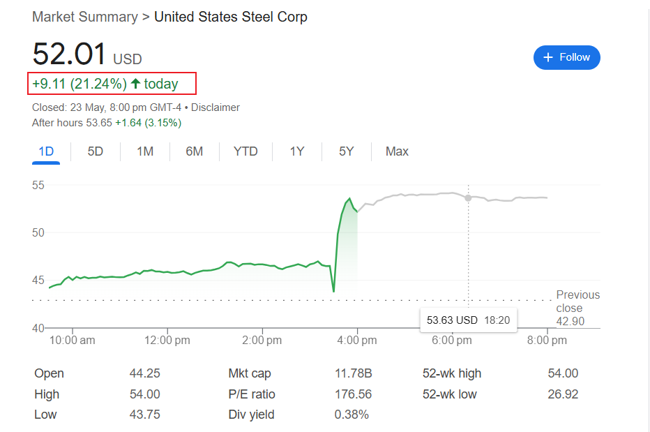This screenshot has height=432, width=650.
Task: Select the 5Y chart range
Action: tap(347, 151)
